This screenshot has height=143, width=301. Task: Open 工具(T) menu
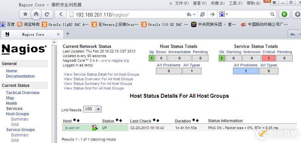tap(236, 3)
